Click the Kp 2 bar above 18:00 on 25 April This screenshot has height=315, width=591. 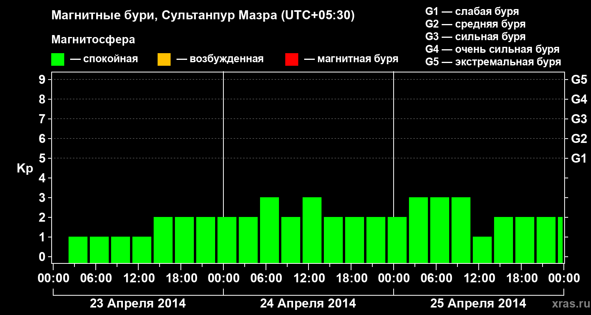click(525, 240)
